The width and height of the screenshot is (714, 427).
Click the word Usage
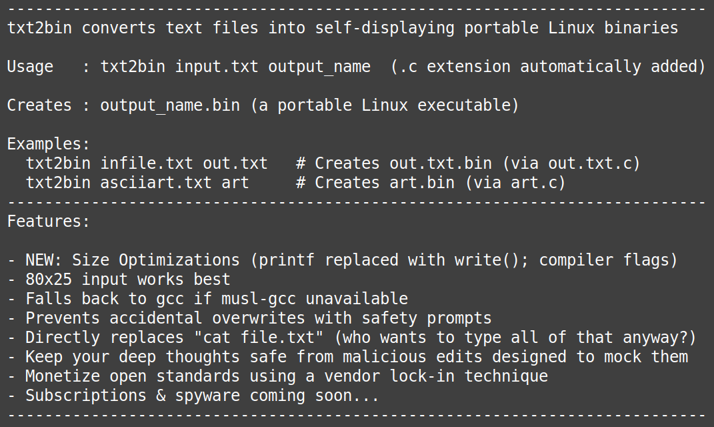pyautogui.click(x=30, y=67)
